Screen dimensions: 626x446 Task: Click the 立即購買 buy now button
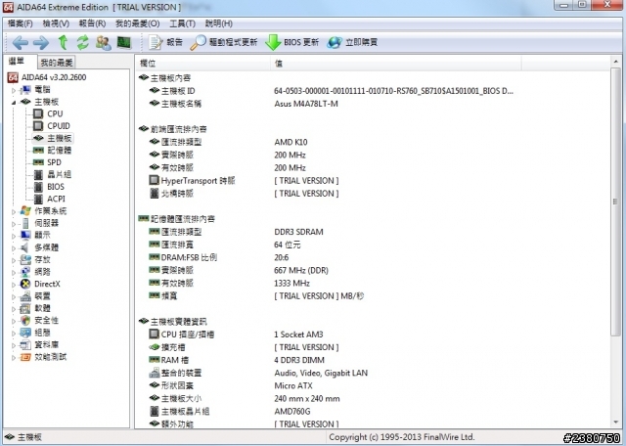pos(352,42)
